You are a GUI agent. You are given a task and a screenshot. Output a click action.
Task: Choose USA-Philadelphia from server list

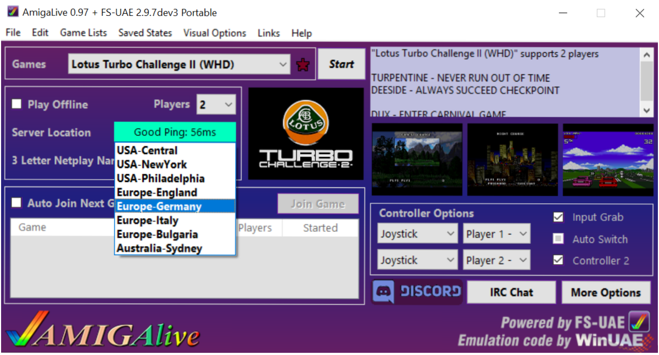point(175,179)
